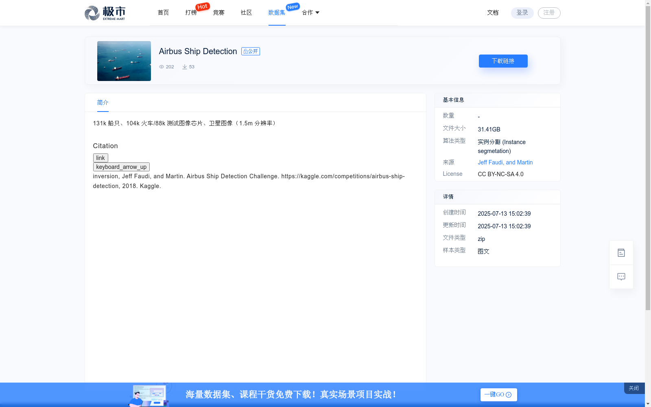The image size is (651, 407).
Task: Go to the 竞赛 page
Action: [218, 13]
